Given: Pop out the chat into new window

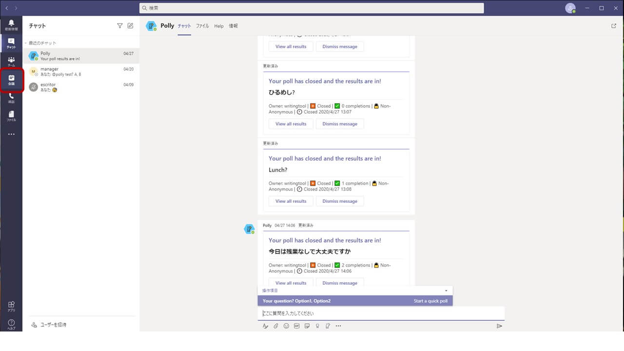Looking at the screenshot, I should 614,26.
